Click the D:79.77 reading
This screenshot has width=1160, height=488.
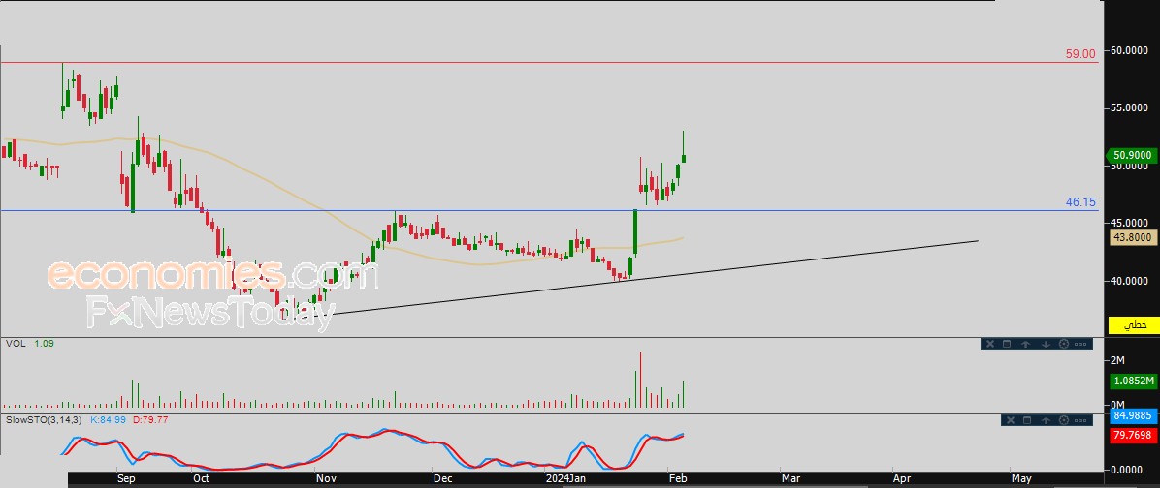[151, 420]
